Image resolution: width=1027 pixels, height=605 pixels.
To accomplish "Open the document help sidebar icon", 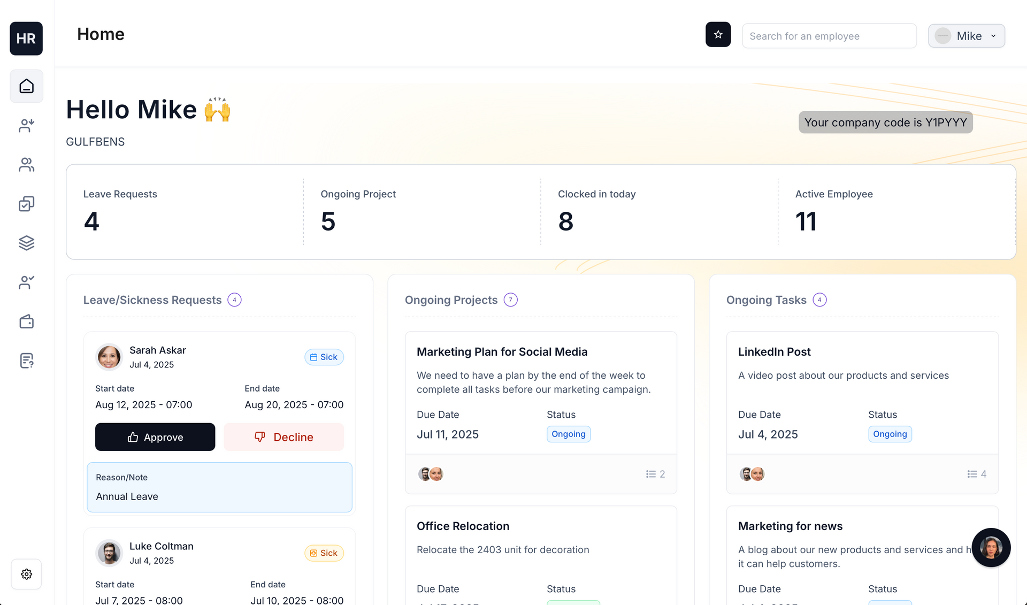I will click(26, 361).
